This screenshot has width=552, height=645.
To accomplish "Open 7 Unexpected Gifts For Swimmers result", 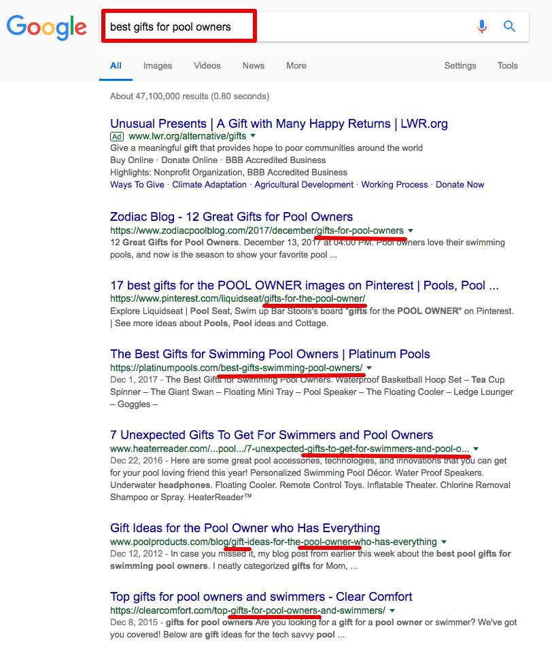I will point(271,435).
